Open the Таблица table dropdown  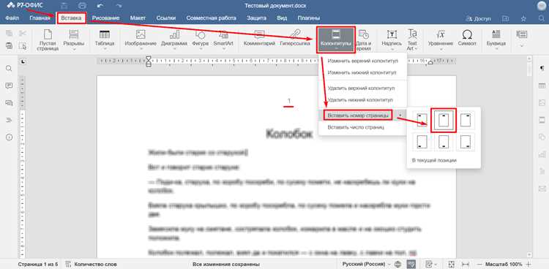pos(105,40)
